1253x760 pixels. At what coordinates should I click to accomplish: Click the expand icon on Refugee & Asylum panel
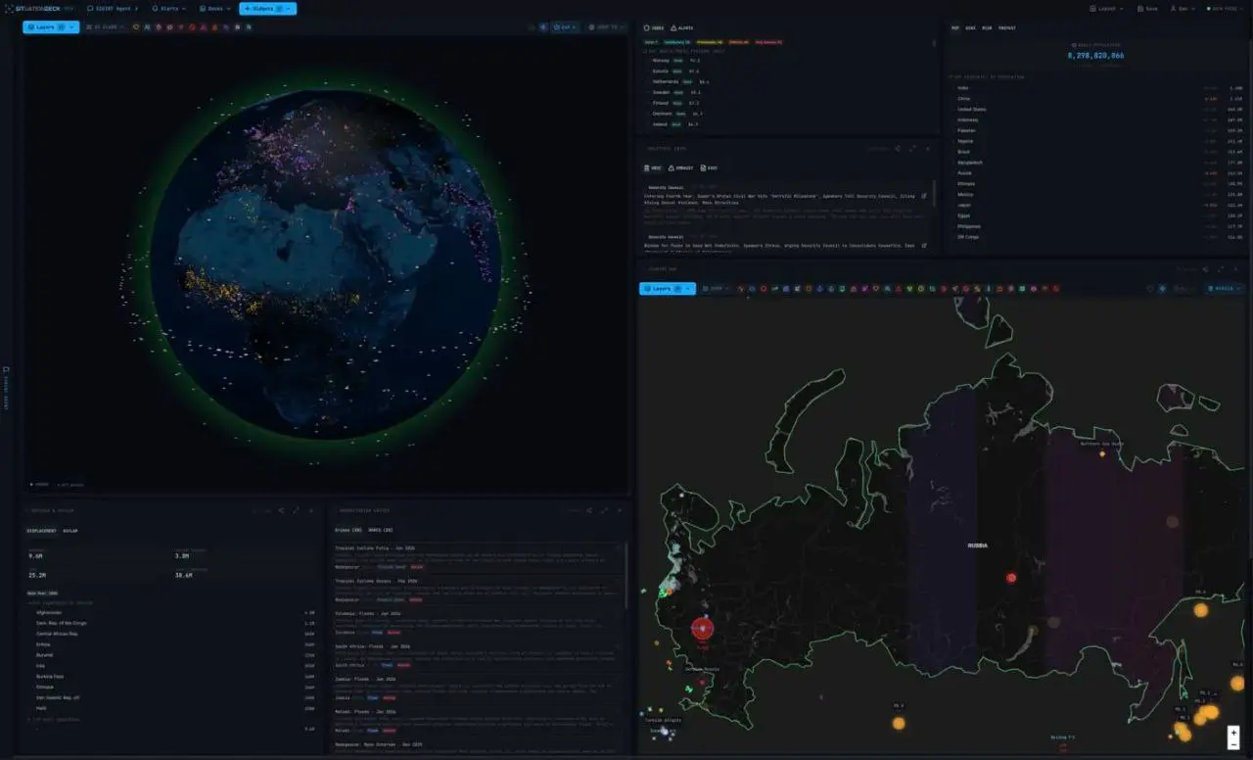pos(297,510)
